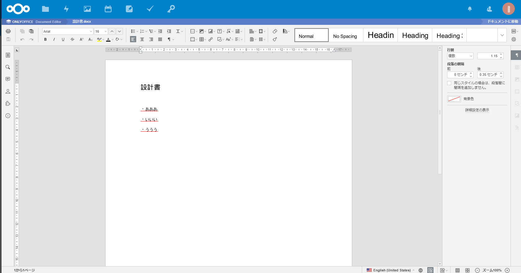The width and height of the screenshot is (521, 273).
Task: Decrease font size with down caret button
Action: pos(119,31)
